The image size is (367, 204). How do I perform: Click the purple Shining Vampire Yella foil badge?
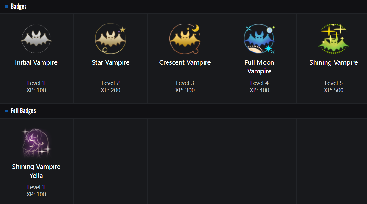click(36, 143)
